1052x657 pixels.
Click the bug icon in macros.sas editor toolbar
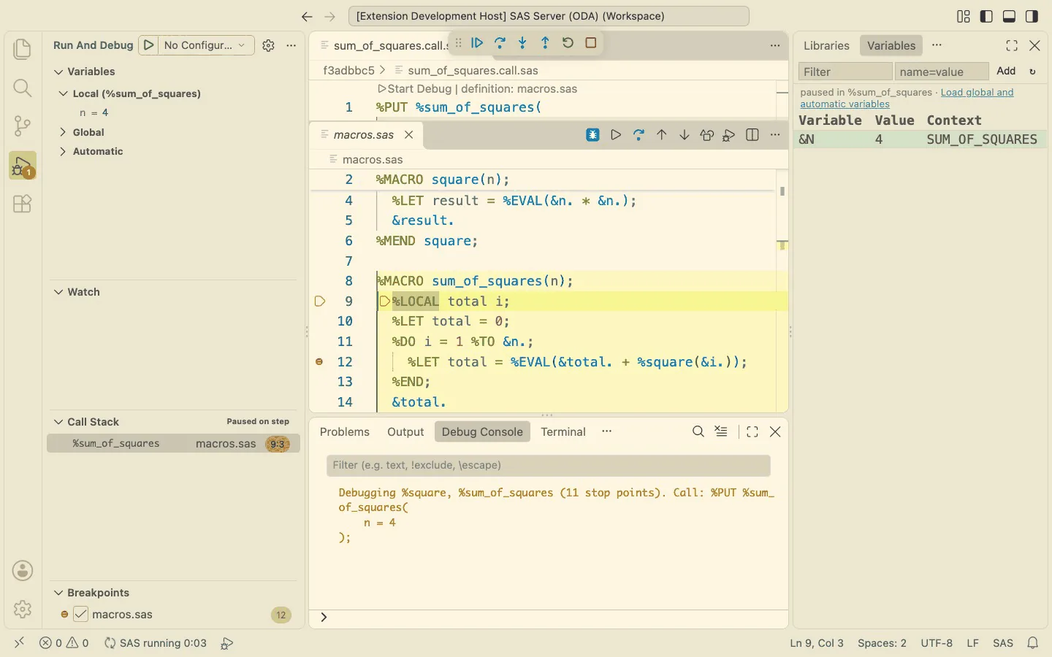[x=592, y=135]
